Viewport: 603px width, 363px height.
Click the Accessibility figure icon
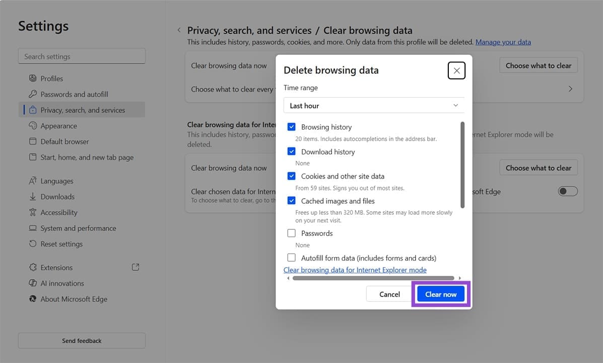[33, 212]
